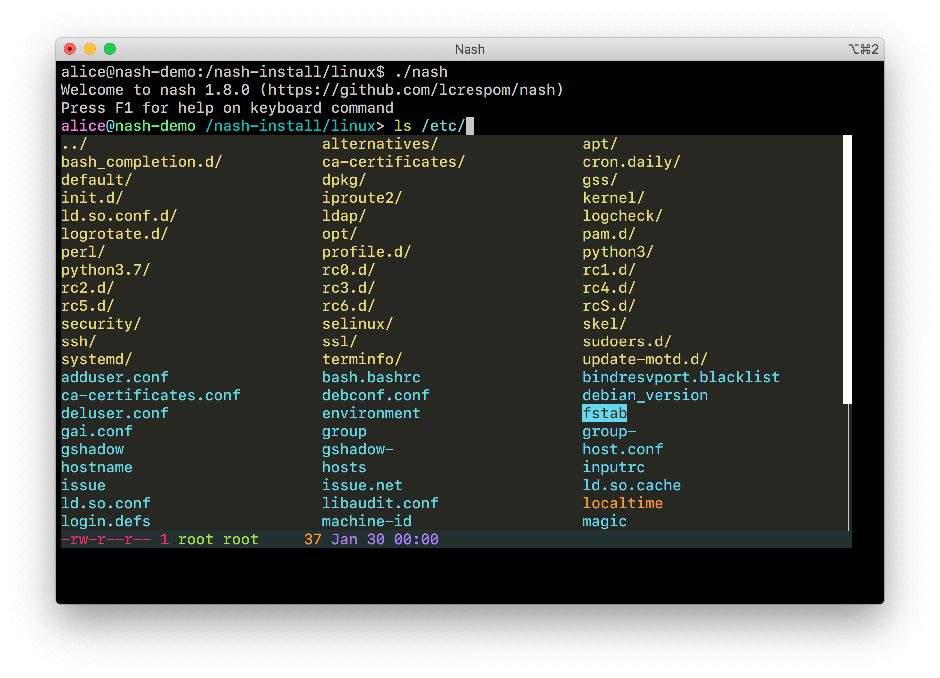The height and width of the screenshot is (678, 940).
Task: Select the hostname file entry
Action: point(97,467)
